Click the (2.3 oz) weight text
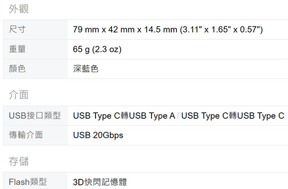 coord(107,49)
